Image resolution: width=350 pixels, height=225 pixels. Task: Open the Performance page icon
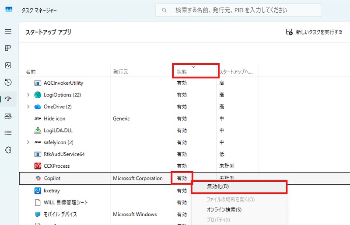point(8,66)
